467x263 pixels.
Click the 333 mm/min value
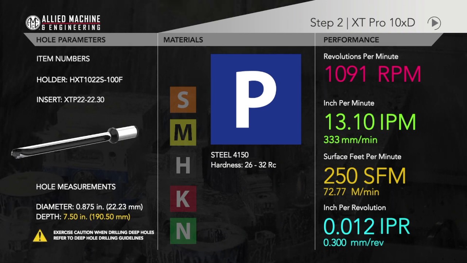point(350,140)
